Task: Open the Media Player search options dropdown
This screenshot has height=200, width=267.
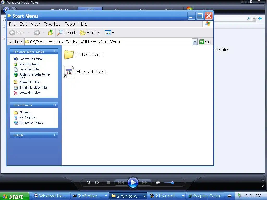Action: pos(254,19)
